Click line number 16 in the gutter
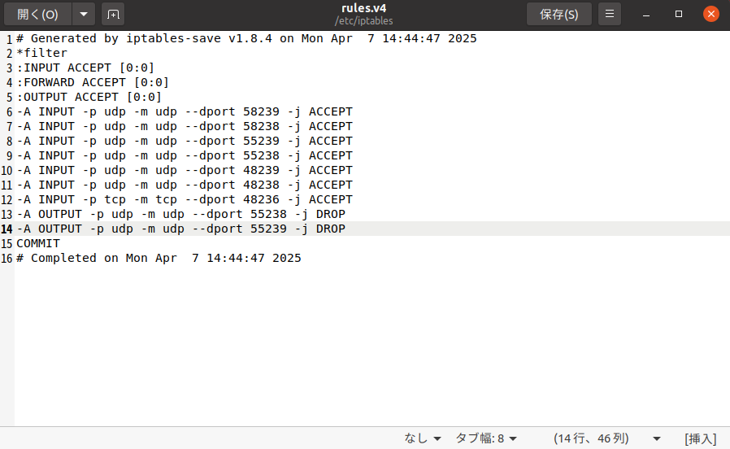Screen dimensions: 730x449 (x=7, y=259)
